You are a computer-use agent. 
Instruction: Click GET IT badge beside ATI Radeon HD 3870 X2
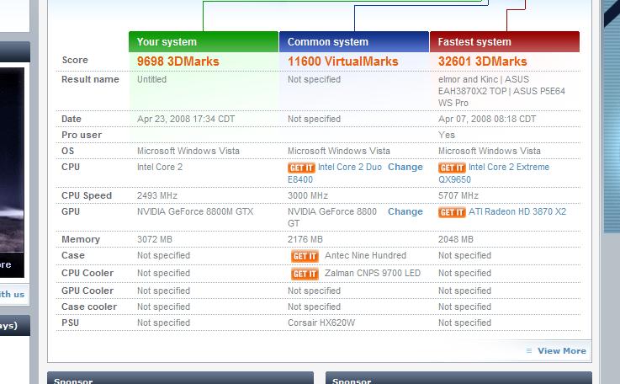452,212
